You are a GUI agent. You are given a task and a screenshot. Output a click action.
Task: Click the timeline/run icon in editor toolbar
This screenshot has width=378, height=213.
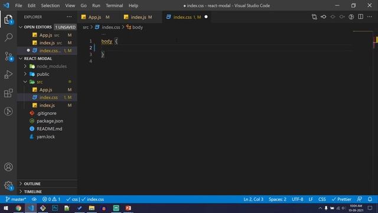(x=351, y=17)
